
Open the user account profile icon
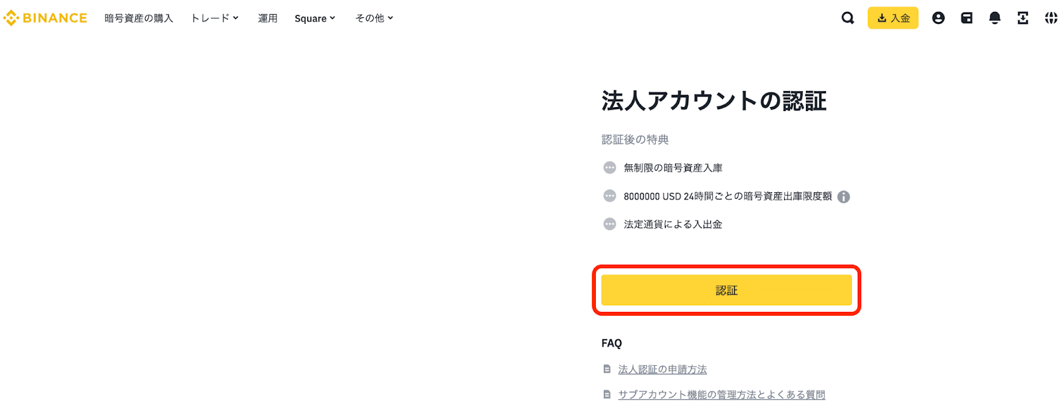point(938,18)
